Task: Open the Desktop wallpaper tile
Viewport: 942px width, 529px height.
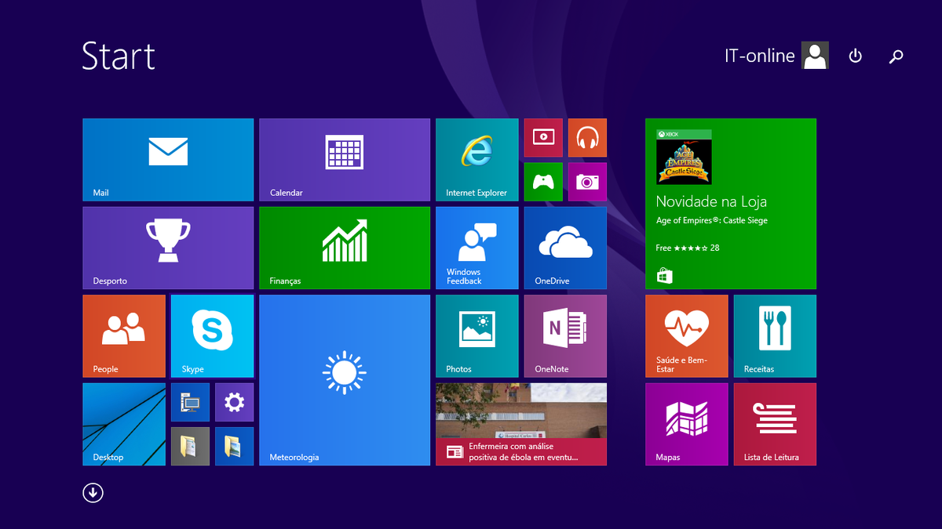Action: coord(124,424)
